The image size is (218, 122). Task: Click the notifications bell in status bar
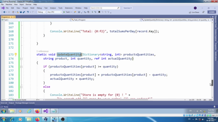(x=215, y=107)
